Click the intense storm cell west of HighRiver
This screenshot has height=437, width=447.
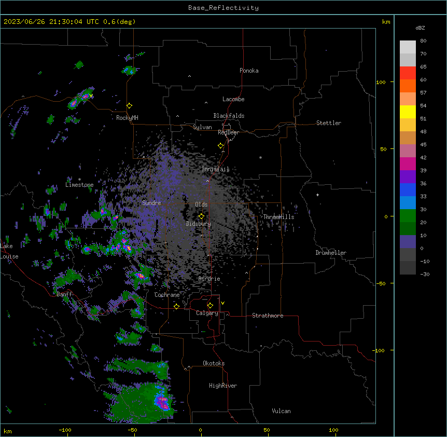point(162,402)
